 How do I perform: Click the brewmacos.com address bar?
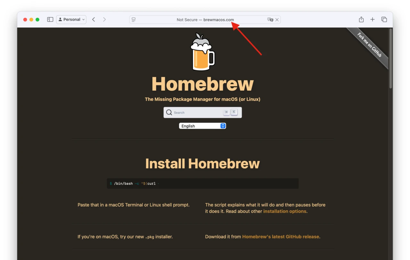click(205, 19)
